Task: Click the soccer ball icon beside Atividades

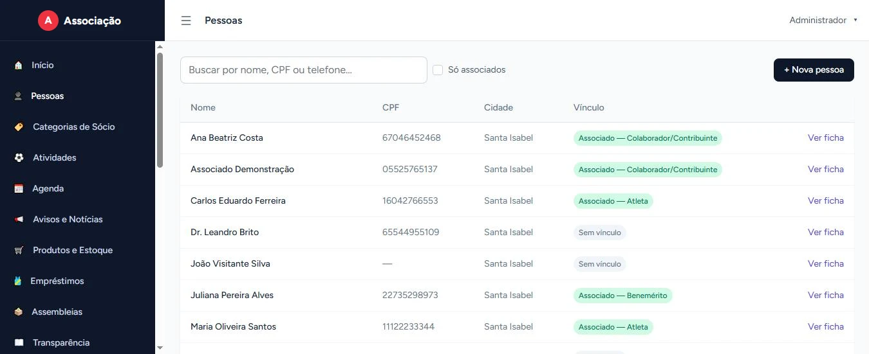Action: point(19,157)
